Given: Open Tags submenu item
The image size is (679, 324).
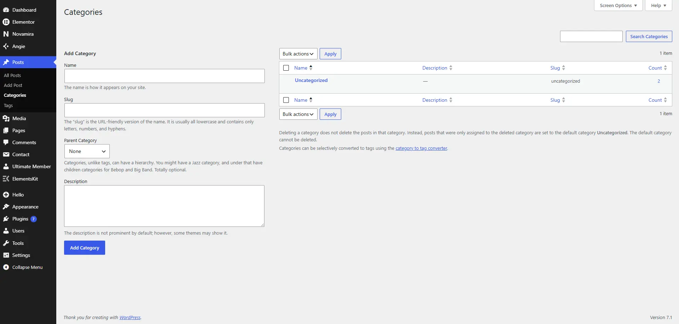Looking at the screenshot, I should [x=8, y=105].
